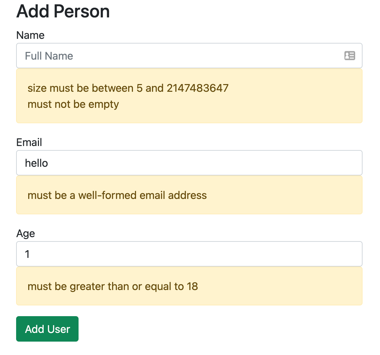Select the text 'hello' in Email field
380x355 pixels.
36,163
